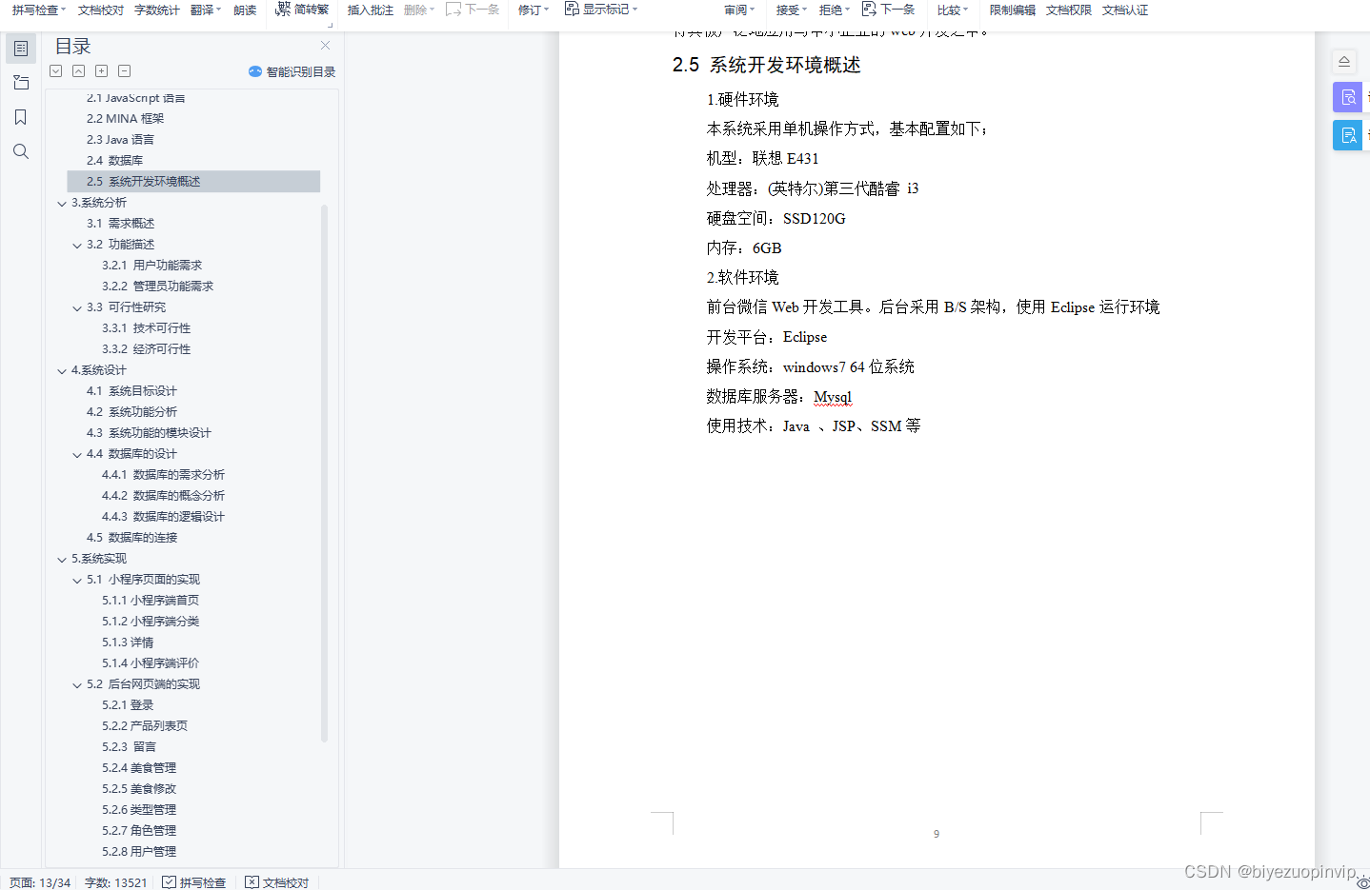Toggle track changes via 修订

pos(530,10)
